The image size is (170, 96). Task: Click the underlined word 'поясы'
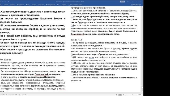62,89
